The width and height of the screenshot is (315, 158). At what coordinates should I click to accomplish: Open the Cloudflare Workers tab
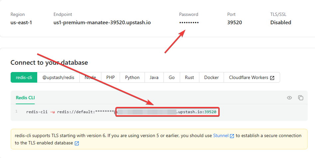(252, 77)
